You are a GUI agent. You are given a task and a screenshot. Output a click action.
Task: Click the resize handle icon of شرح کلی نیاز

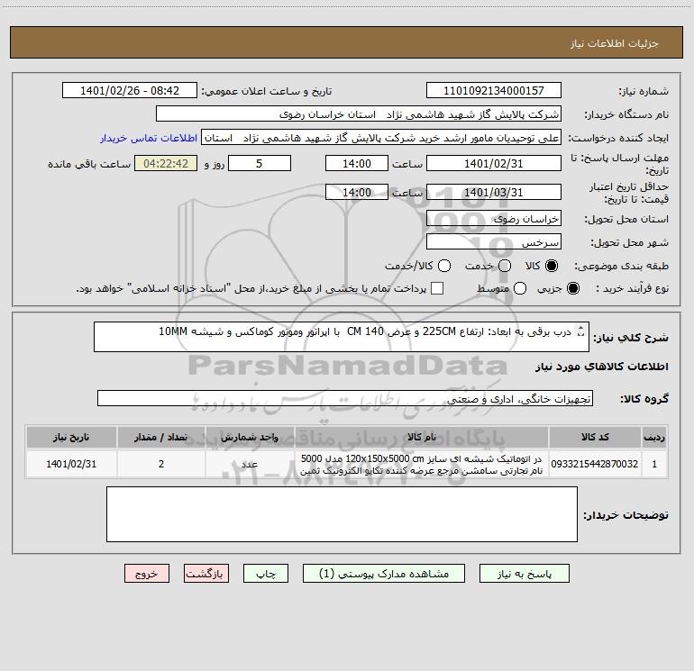pyautogui.click(x=580, y=332)
